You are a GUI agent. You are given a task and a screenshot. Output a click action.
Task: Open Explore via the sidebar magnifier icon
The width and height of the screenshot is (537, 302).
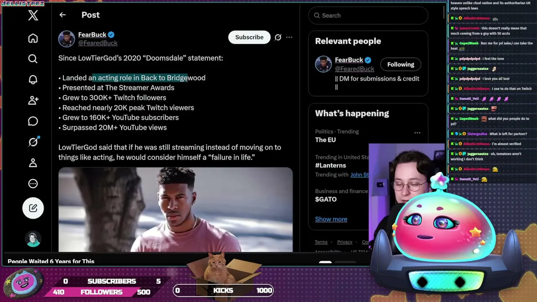pyautogui.click(x=33, y=59)
